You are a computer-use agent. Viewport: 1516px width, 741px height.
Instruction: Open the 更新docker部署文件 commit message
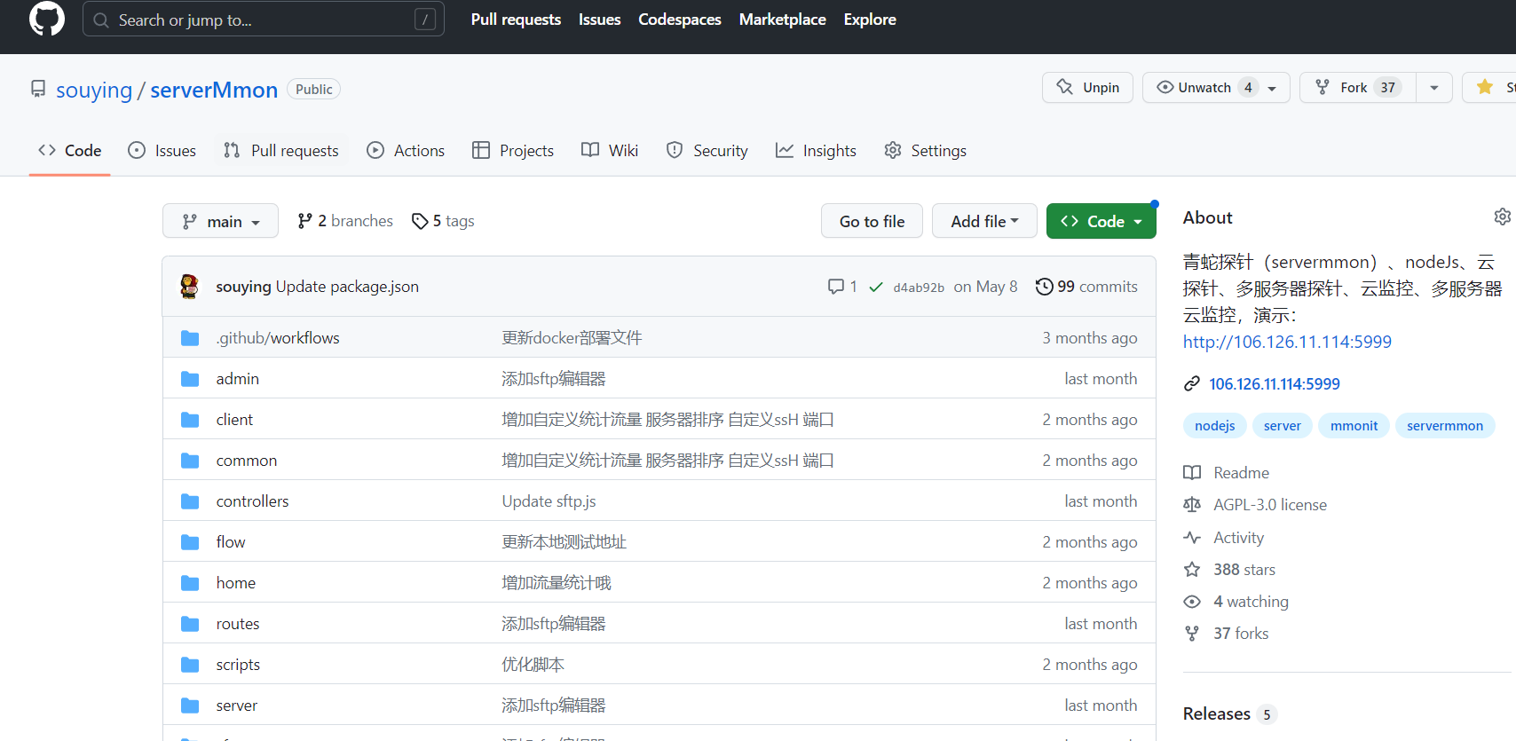(572, 338)
